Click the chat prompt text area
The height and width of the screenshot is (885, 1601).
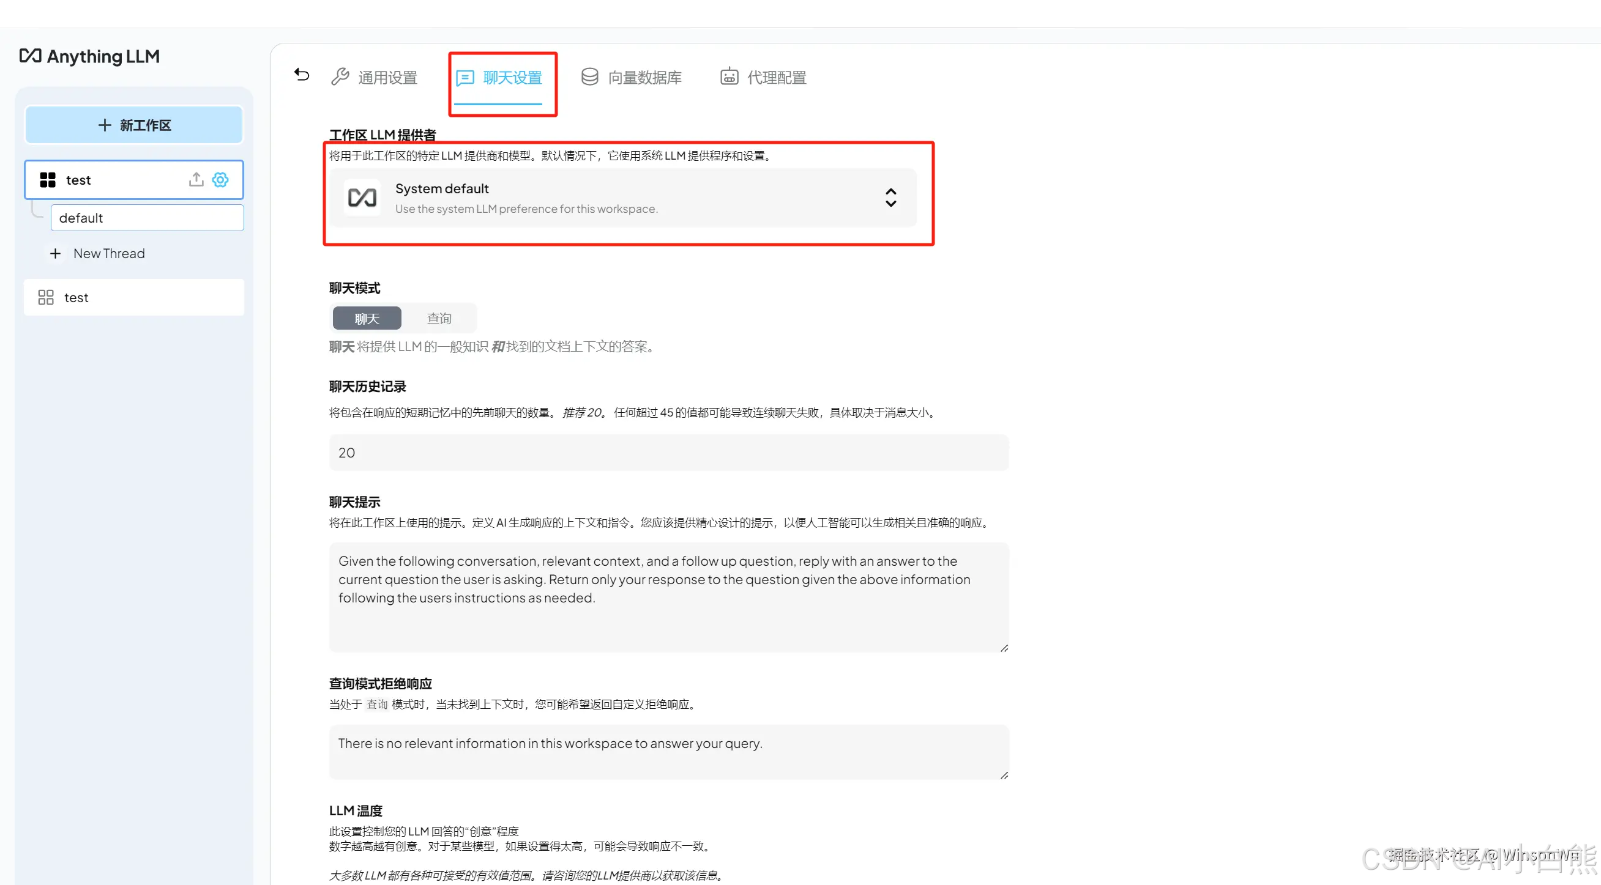pos(668,596)
